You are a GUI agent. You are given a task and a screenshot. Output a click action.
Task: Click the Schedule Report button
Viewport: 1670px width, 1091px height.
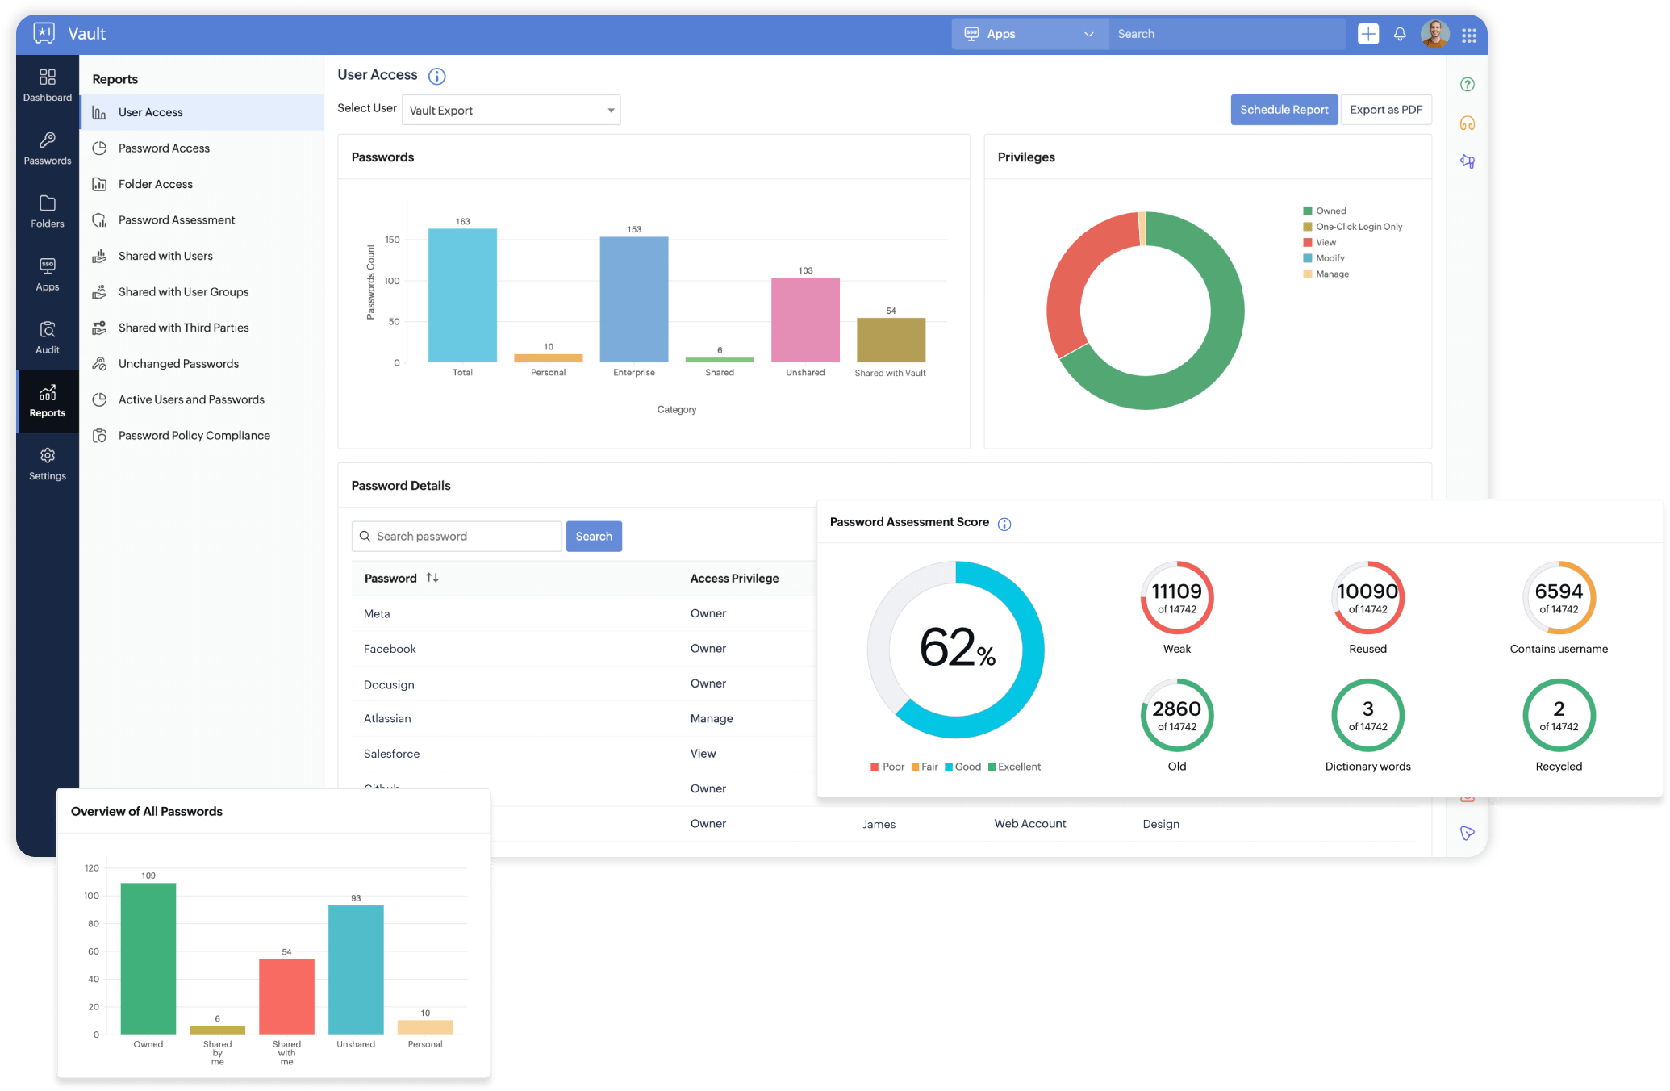1284,110
